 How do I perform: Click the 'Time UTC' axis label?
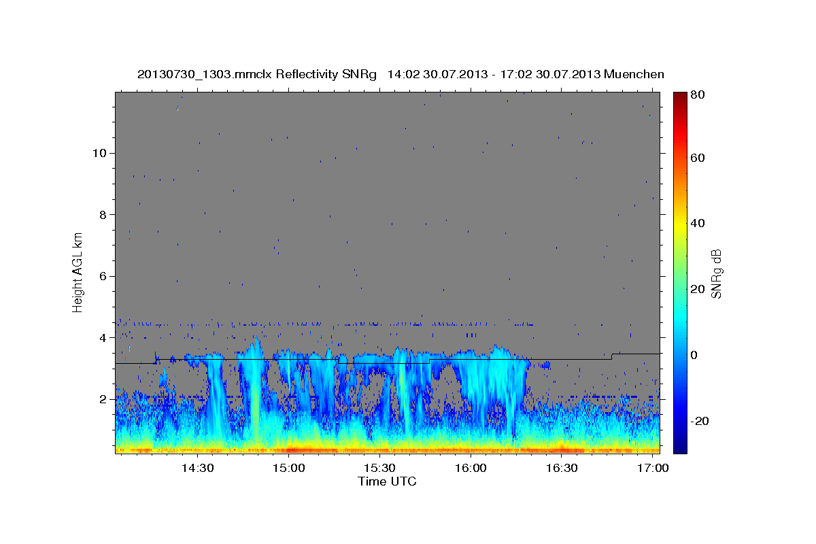click(x=387, y=481)
